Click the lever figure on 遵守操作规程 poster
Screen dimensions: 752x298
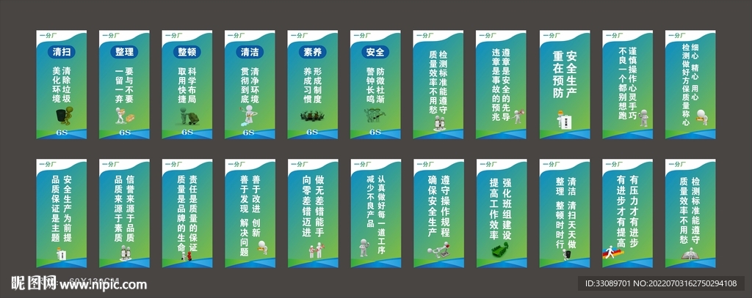[x=439, y=250]
